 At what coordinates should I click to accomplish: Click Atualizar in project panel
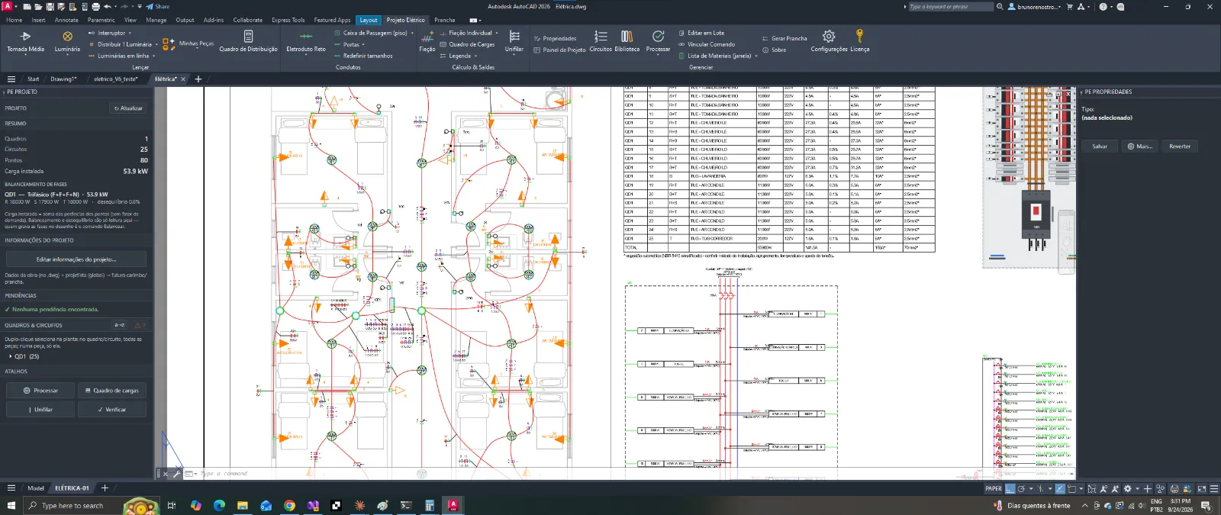[x=128, y=108]
